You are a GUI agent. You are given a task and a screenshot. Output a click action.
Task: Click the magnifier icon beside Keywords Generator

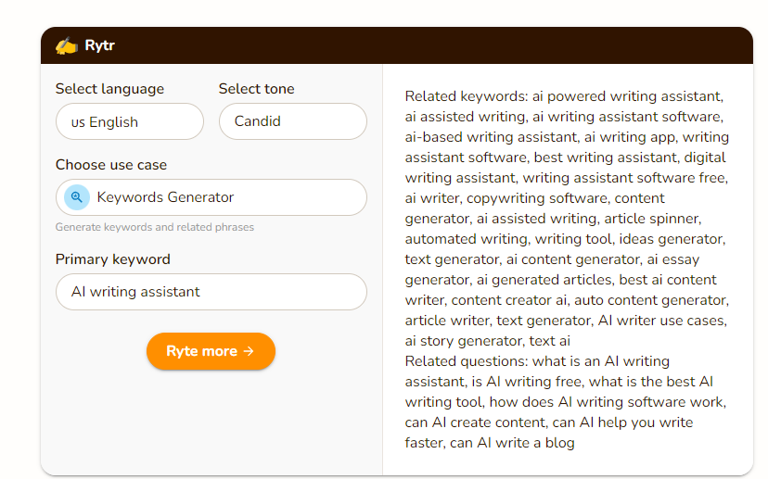77,197
